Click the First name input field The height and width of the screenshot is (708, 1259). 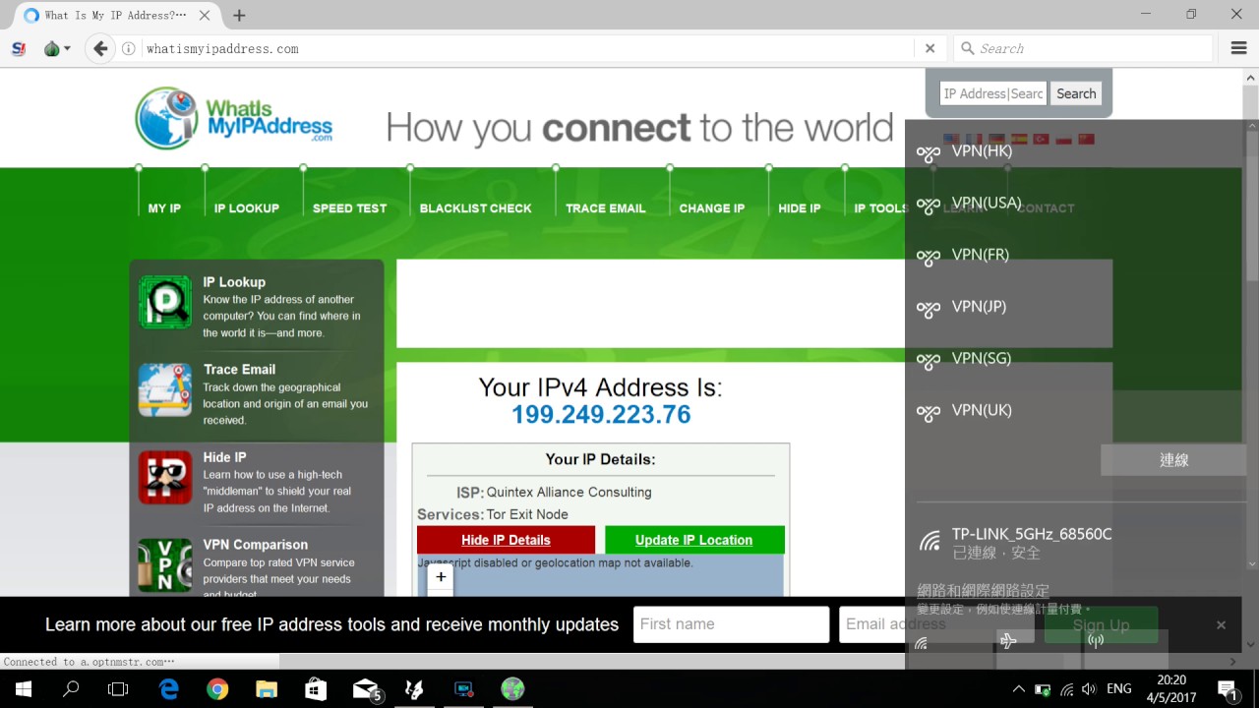coord(731,624)
